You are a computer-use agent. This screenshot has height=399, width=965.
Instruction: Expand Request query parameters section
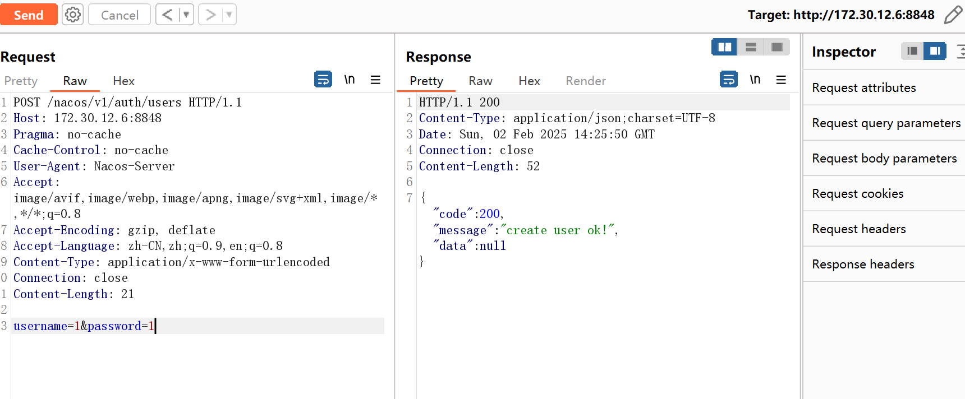pyautogui.click(x=884, y=123)
